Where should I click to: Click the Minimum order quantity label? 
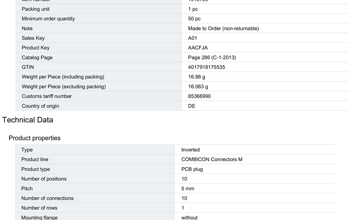48,19
